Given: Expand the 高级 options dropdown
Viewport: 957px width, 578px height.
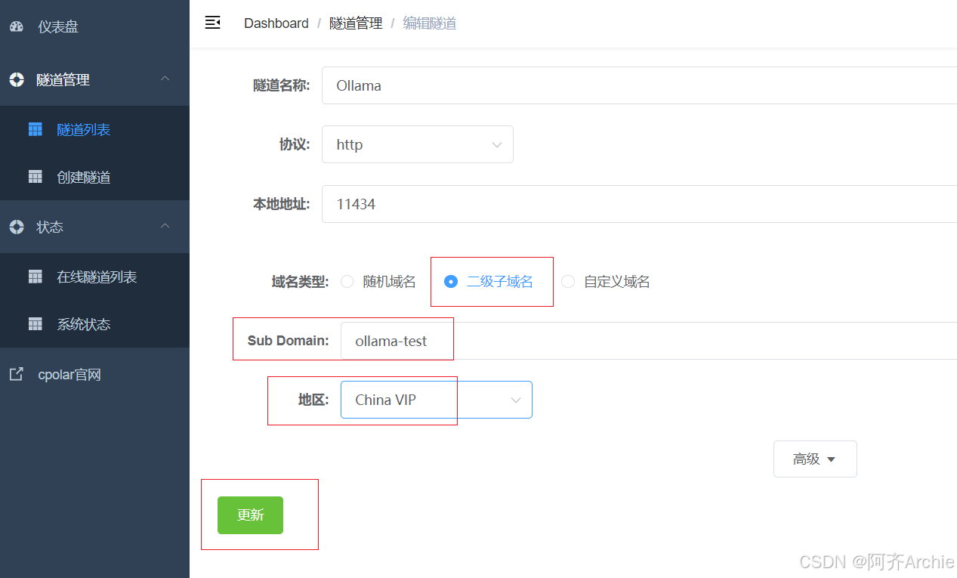Looking at the screenshot, I should (x=815, y=459).
